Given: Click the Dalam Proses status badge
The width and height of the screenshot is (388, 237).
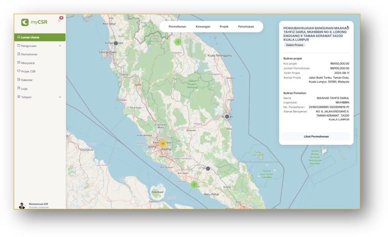Looking at the screenshot, I should (x=295, y=45).
